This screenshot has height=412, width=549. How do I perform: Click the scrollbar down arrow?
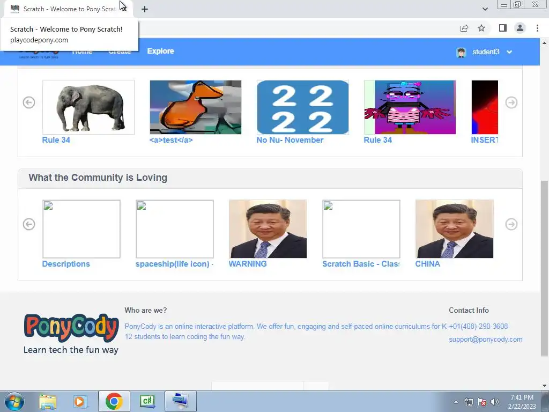click(x=544, y=385)
